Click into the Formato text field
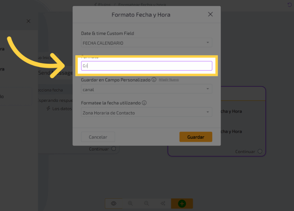 pyautogui.click(x=146, y=66)
